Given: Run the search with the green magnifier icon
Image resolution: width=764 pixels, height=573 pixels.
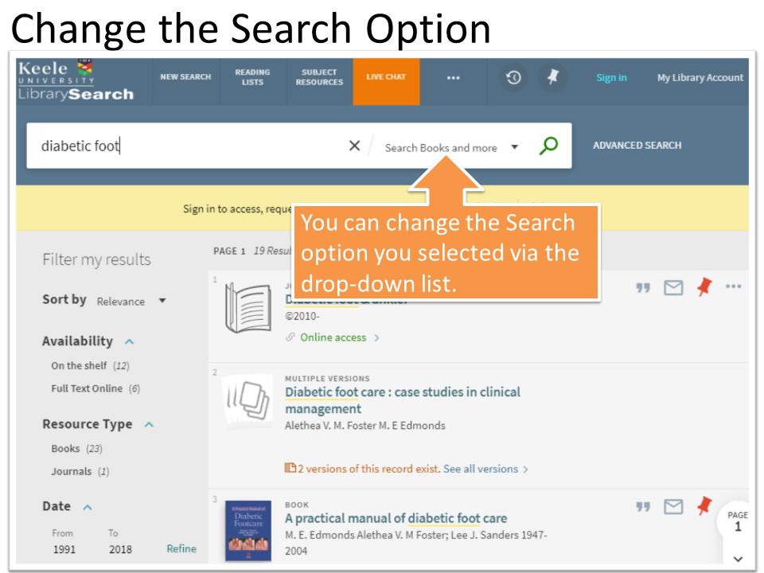Looking at the screenshot, I should click(548, 146).
